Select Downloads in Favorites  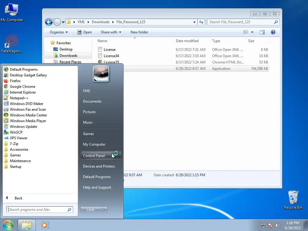(68, 56)
